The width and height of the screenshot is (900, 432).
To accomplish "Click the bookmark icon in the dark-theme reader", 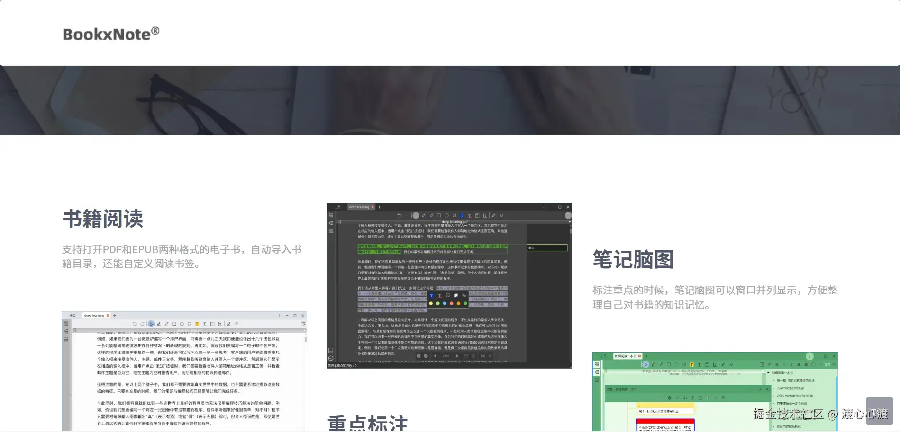I will click(339, 222).
